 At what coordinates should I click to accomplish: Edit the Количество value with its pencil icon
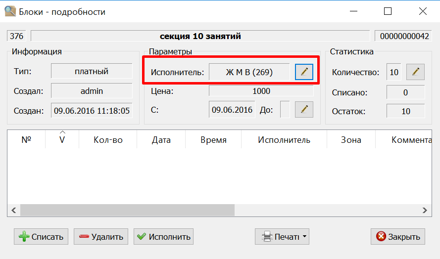(x=415, y=72)
